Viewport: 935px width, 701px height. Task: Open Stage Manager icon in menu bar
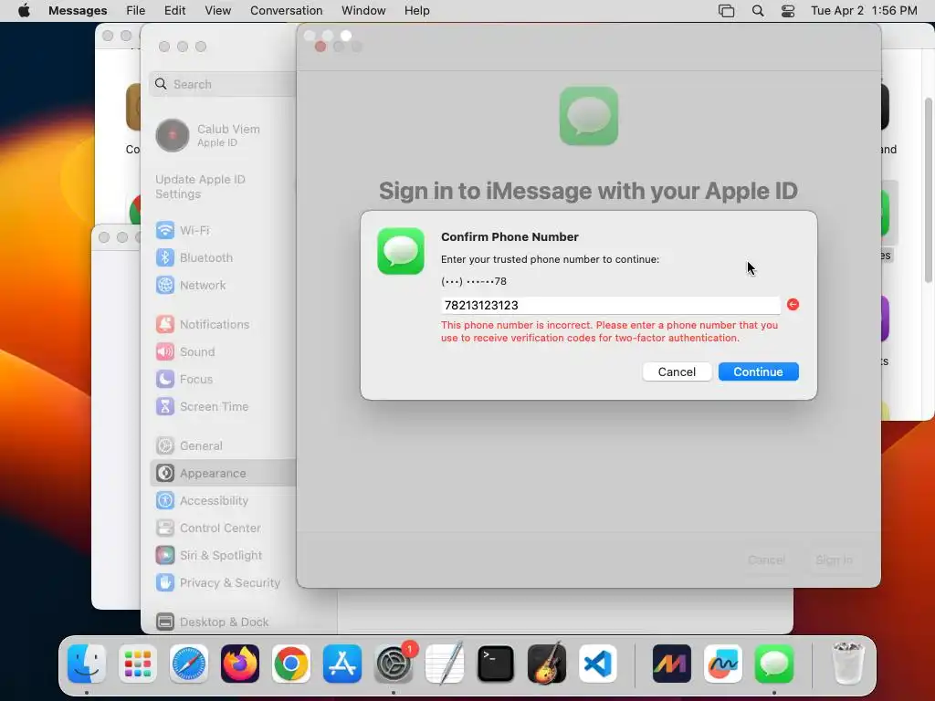click(726, 11)
